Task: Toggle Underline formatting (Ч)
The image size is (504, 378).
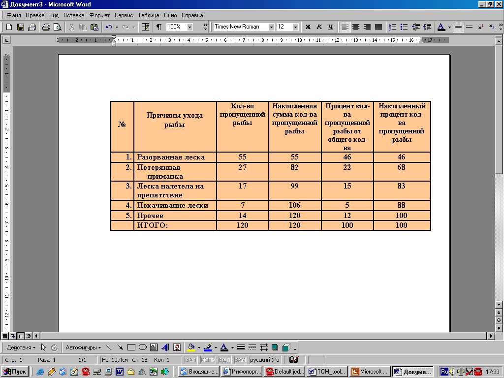Action: click(x=330, y=27)
